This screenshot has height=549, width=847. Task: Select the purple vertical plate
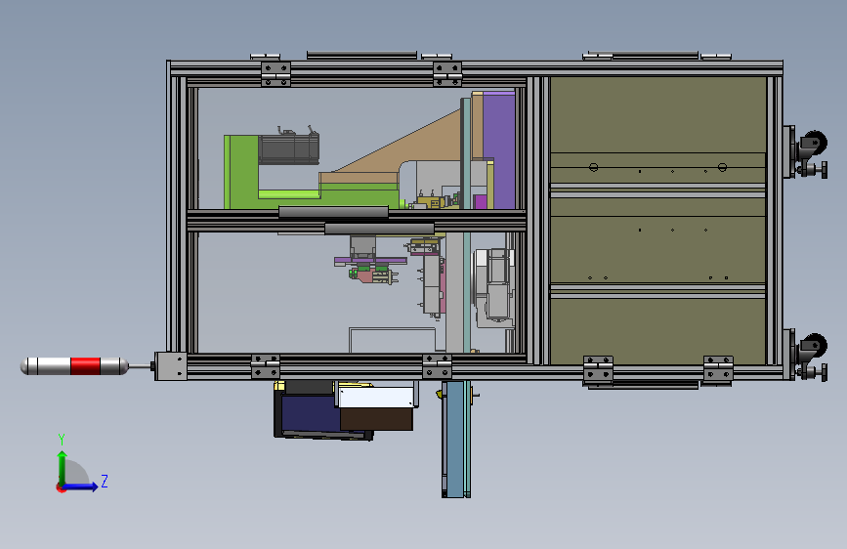tap(498, 150)
